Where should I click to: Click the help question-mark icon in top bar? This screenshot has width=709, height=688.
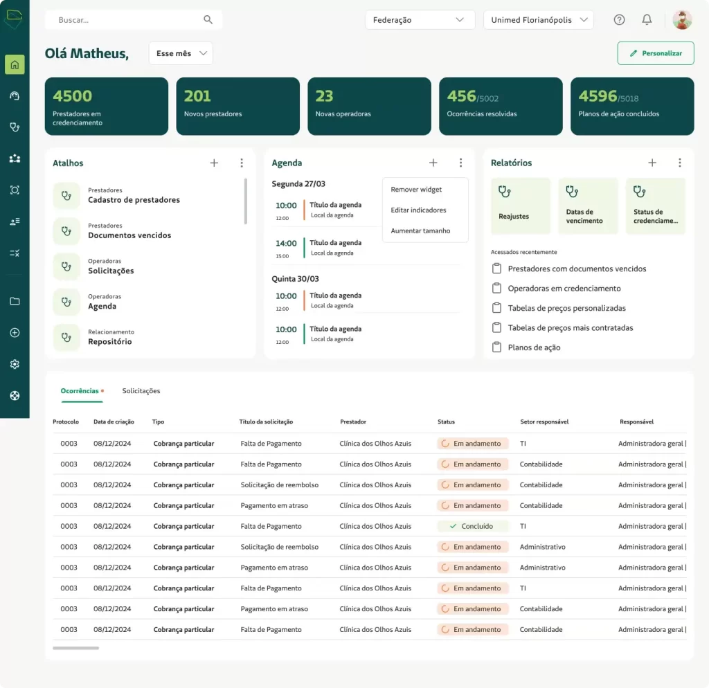point(618,19)
